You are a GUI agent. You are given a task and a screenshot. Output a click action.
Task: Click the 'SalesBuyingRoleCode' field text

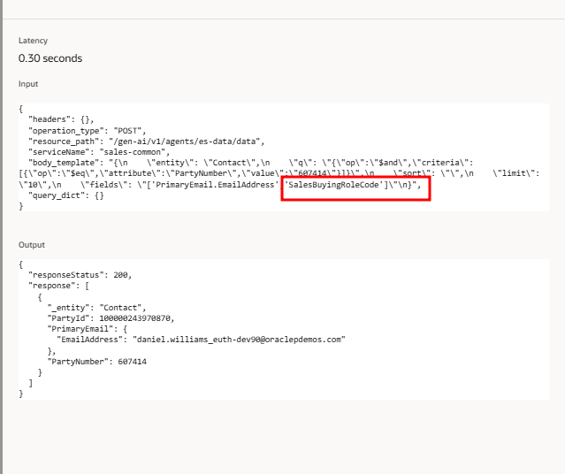333,185
